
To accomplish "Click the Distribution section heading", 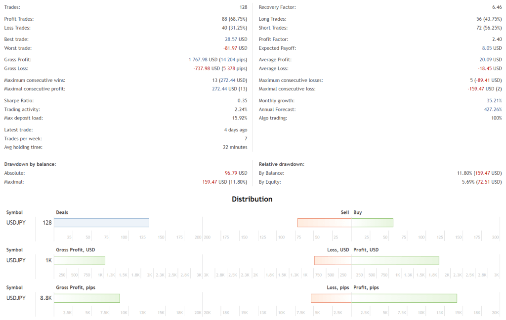I will coord(252,200).
